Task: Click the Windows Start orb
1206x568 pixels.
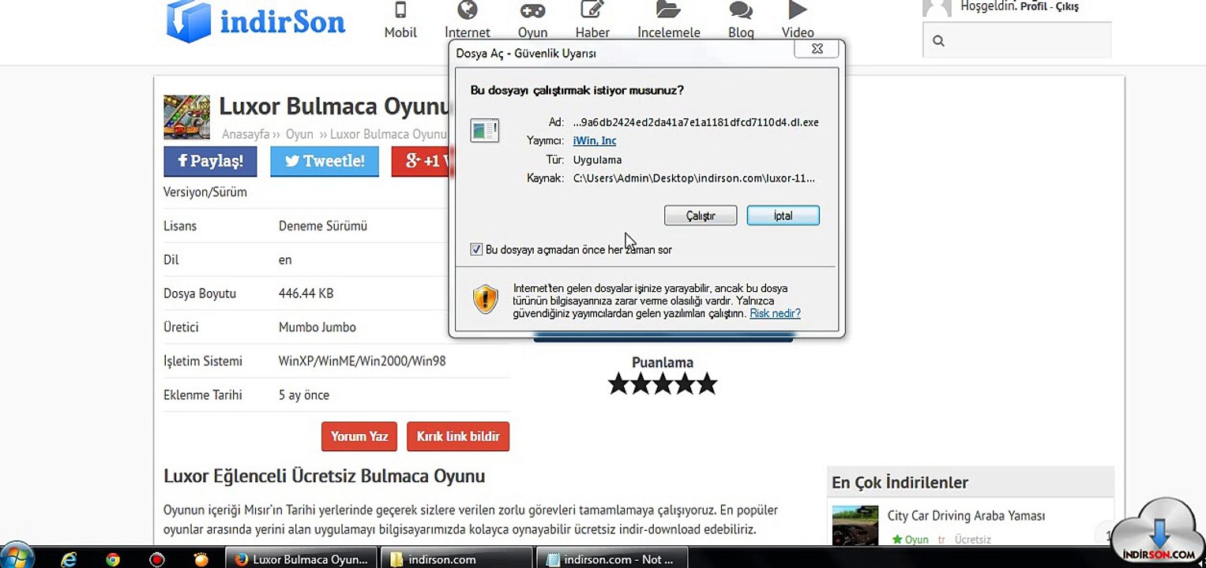Action: pyautogui.click(x=17, y=557)
